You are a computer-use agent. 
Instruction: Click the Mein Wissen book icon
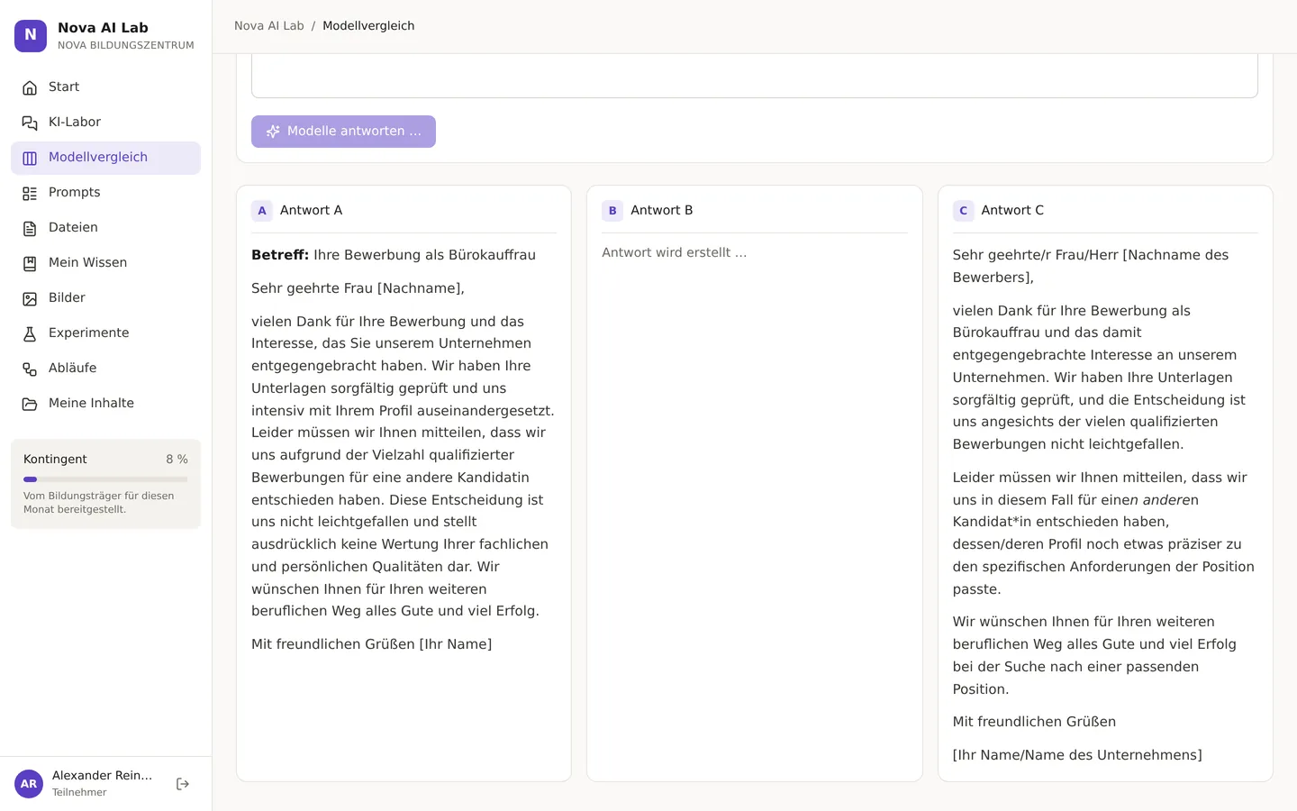coord(30,263)
